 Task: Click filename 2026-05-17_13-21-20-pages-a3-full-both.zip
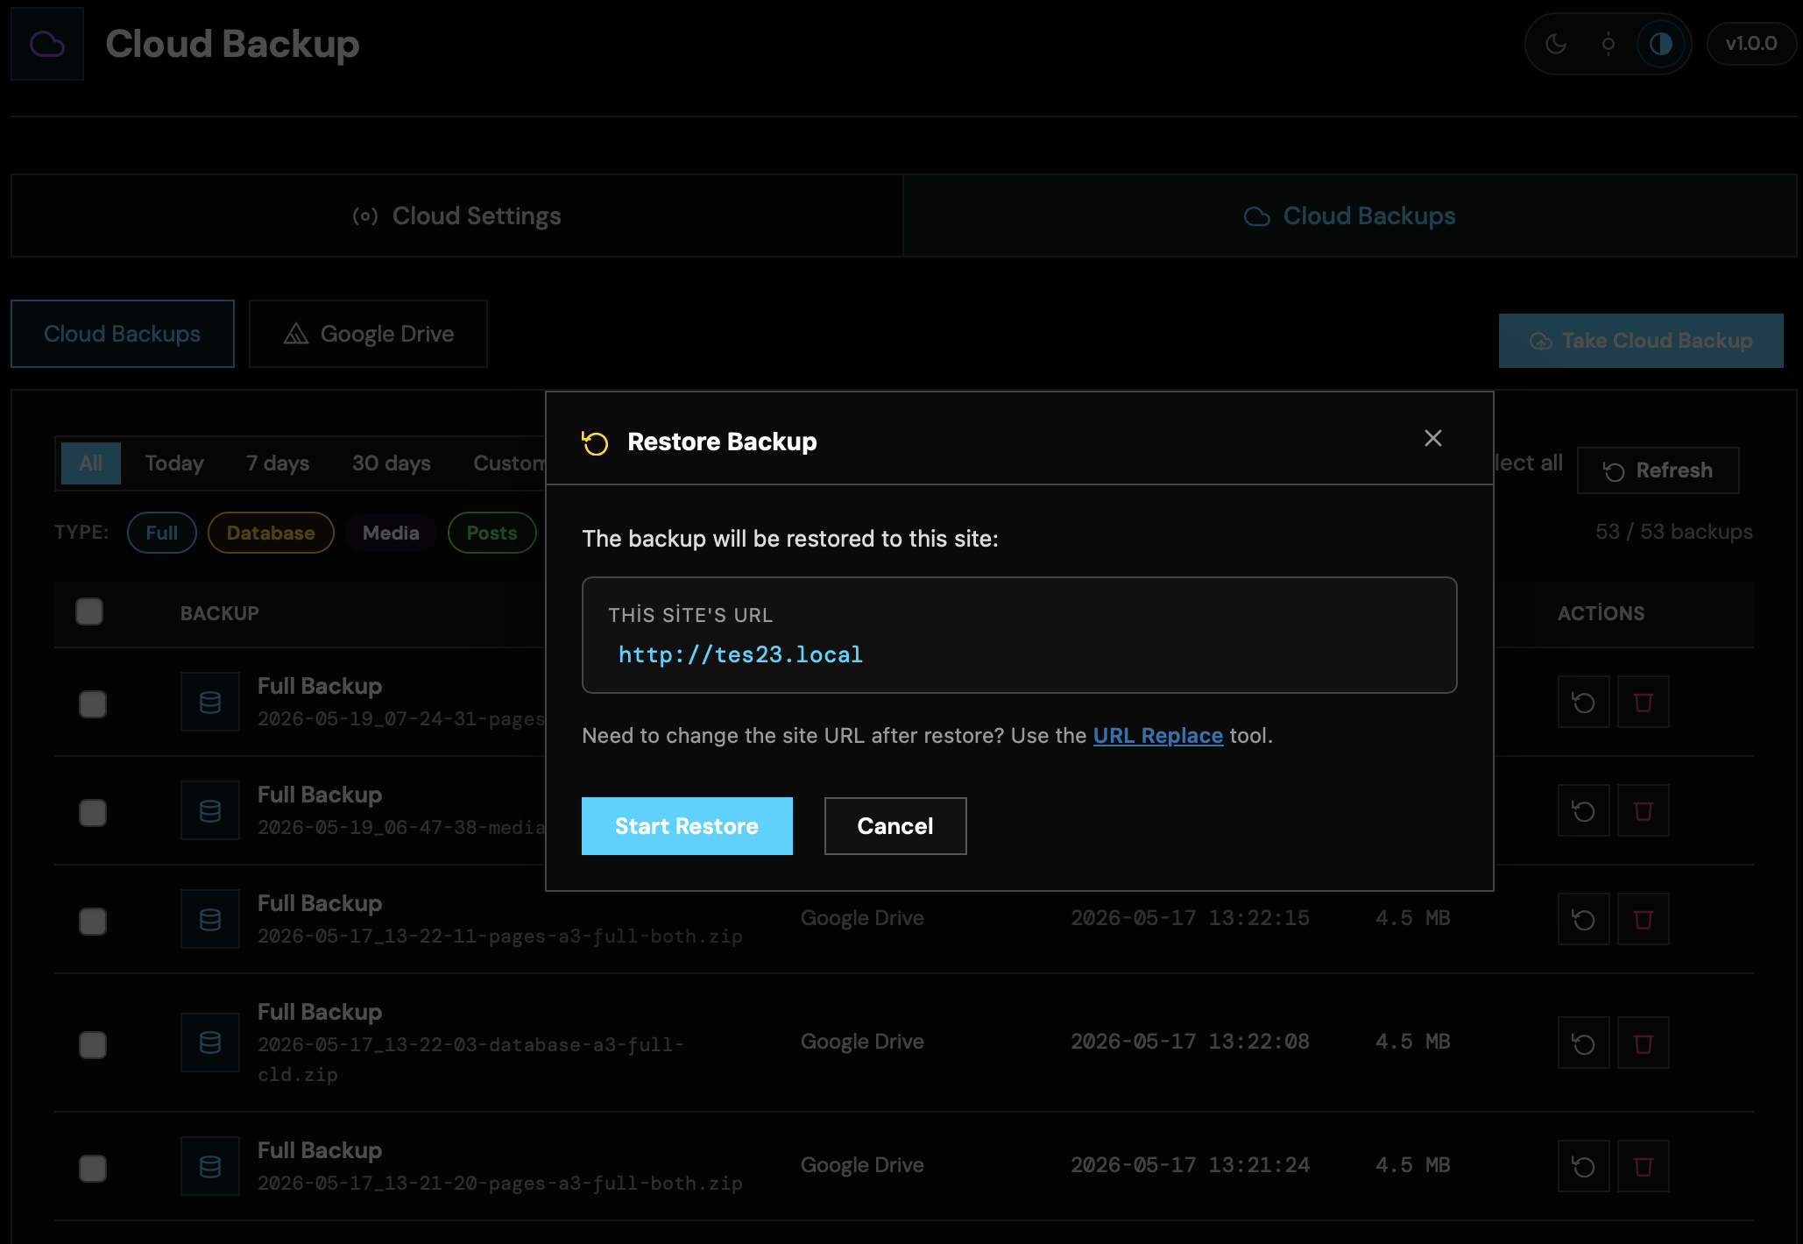(x=500, y=1184)
